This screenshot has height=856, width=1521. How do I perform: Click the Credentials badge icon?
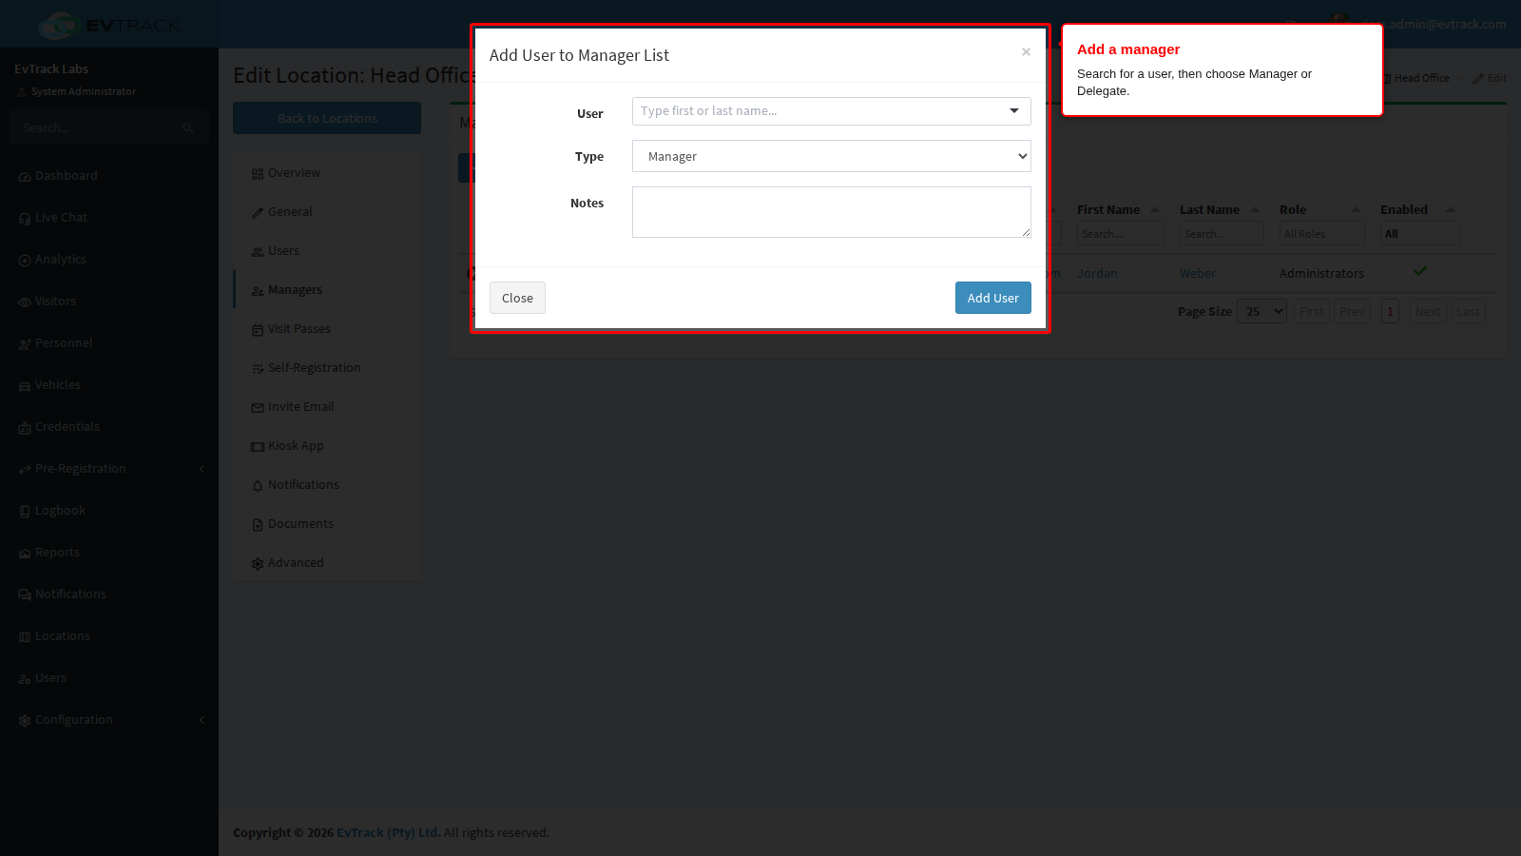(25, 428)
